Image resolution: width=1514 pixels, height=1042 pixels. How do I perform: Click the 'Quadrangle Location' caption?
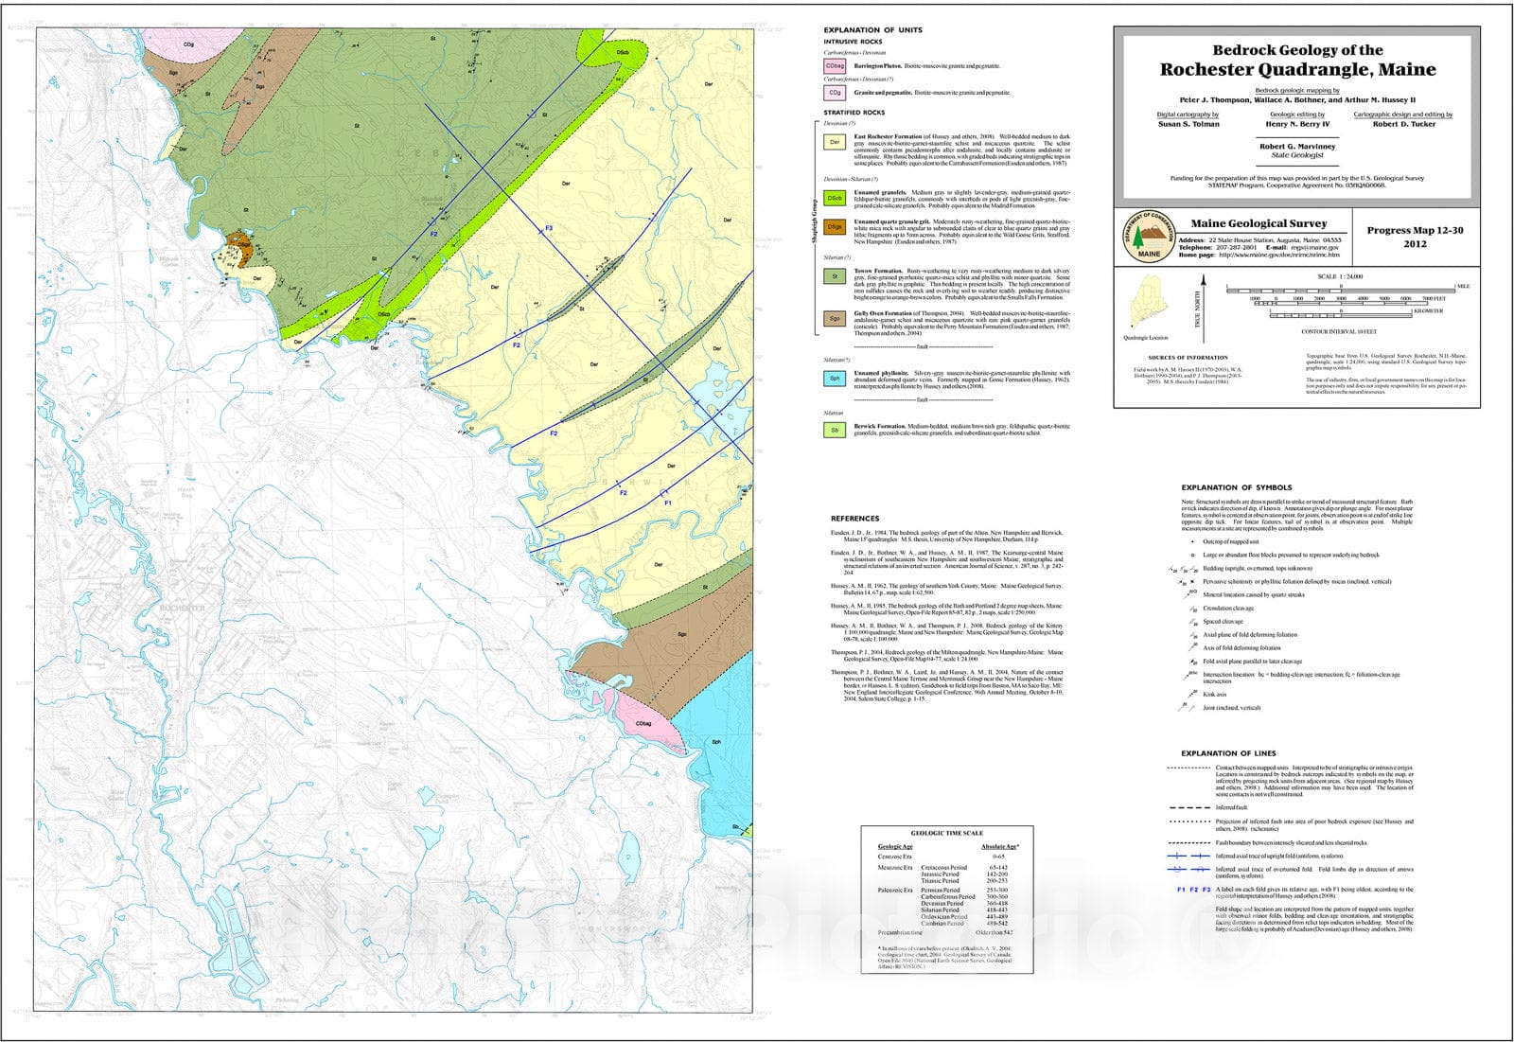pos(1145,338)
